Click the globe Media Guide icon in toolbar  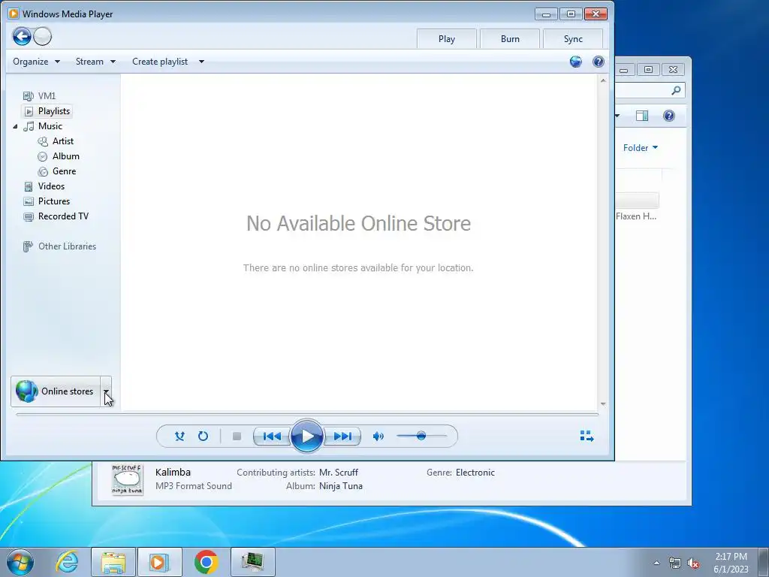click(576, 62)
